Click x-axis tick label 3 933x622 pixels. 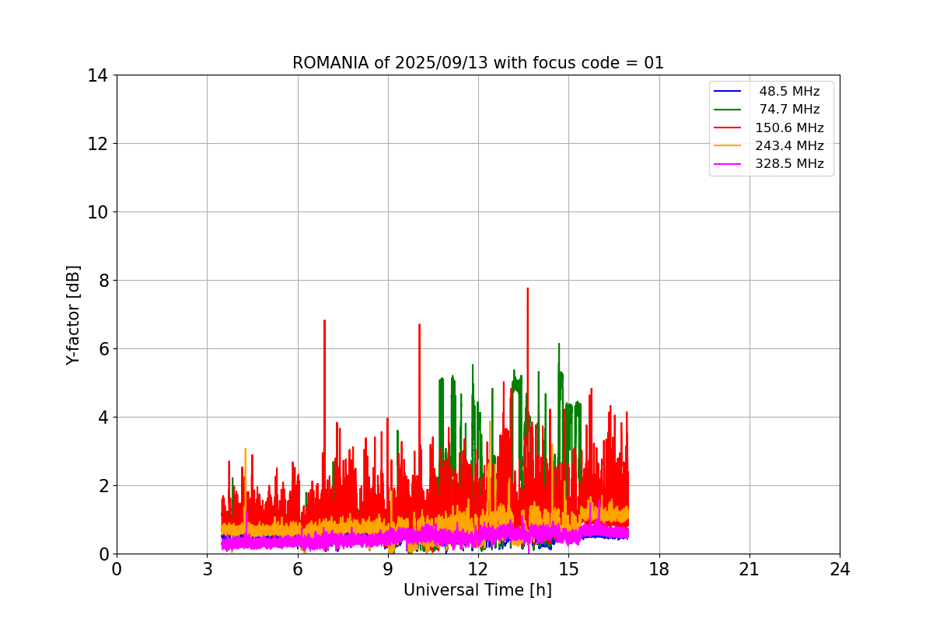(207, 569)
